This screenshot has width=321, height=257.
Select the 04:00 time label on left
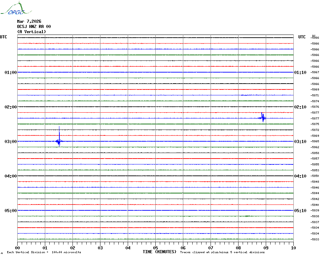11,176
